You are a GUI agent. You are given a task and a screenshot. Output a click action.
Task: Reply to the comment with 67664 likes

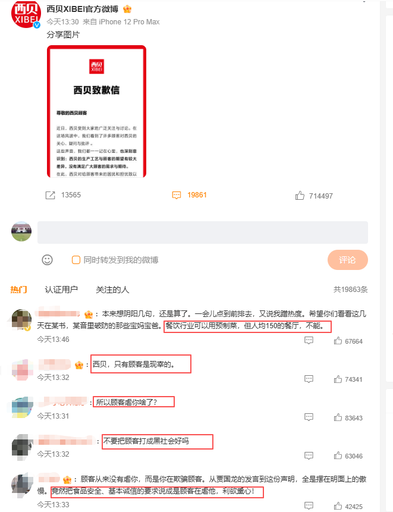(309, 341)
